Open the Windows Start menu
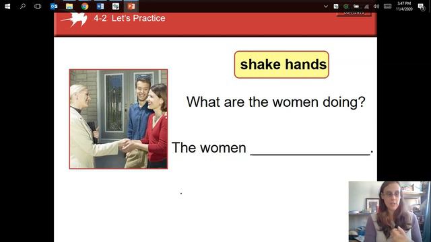 click(7, 6)
